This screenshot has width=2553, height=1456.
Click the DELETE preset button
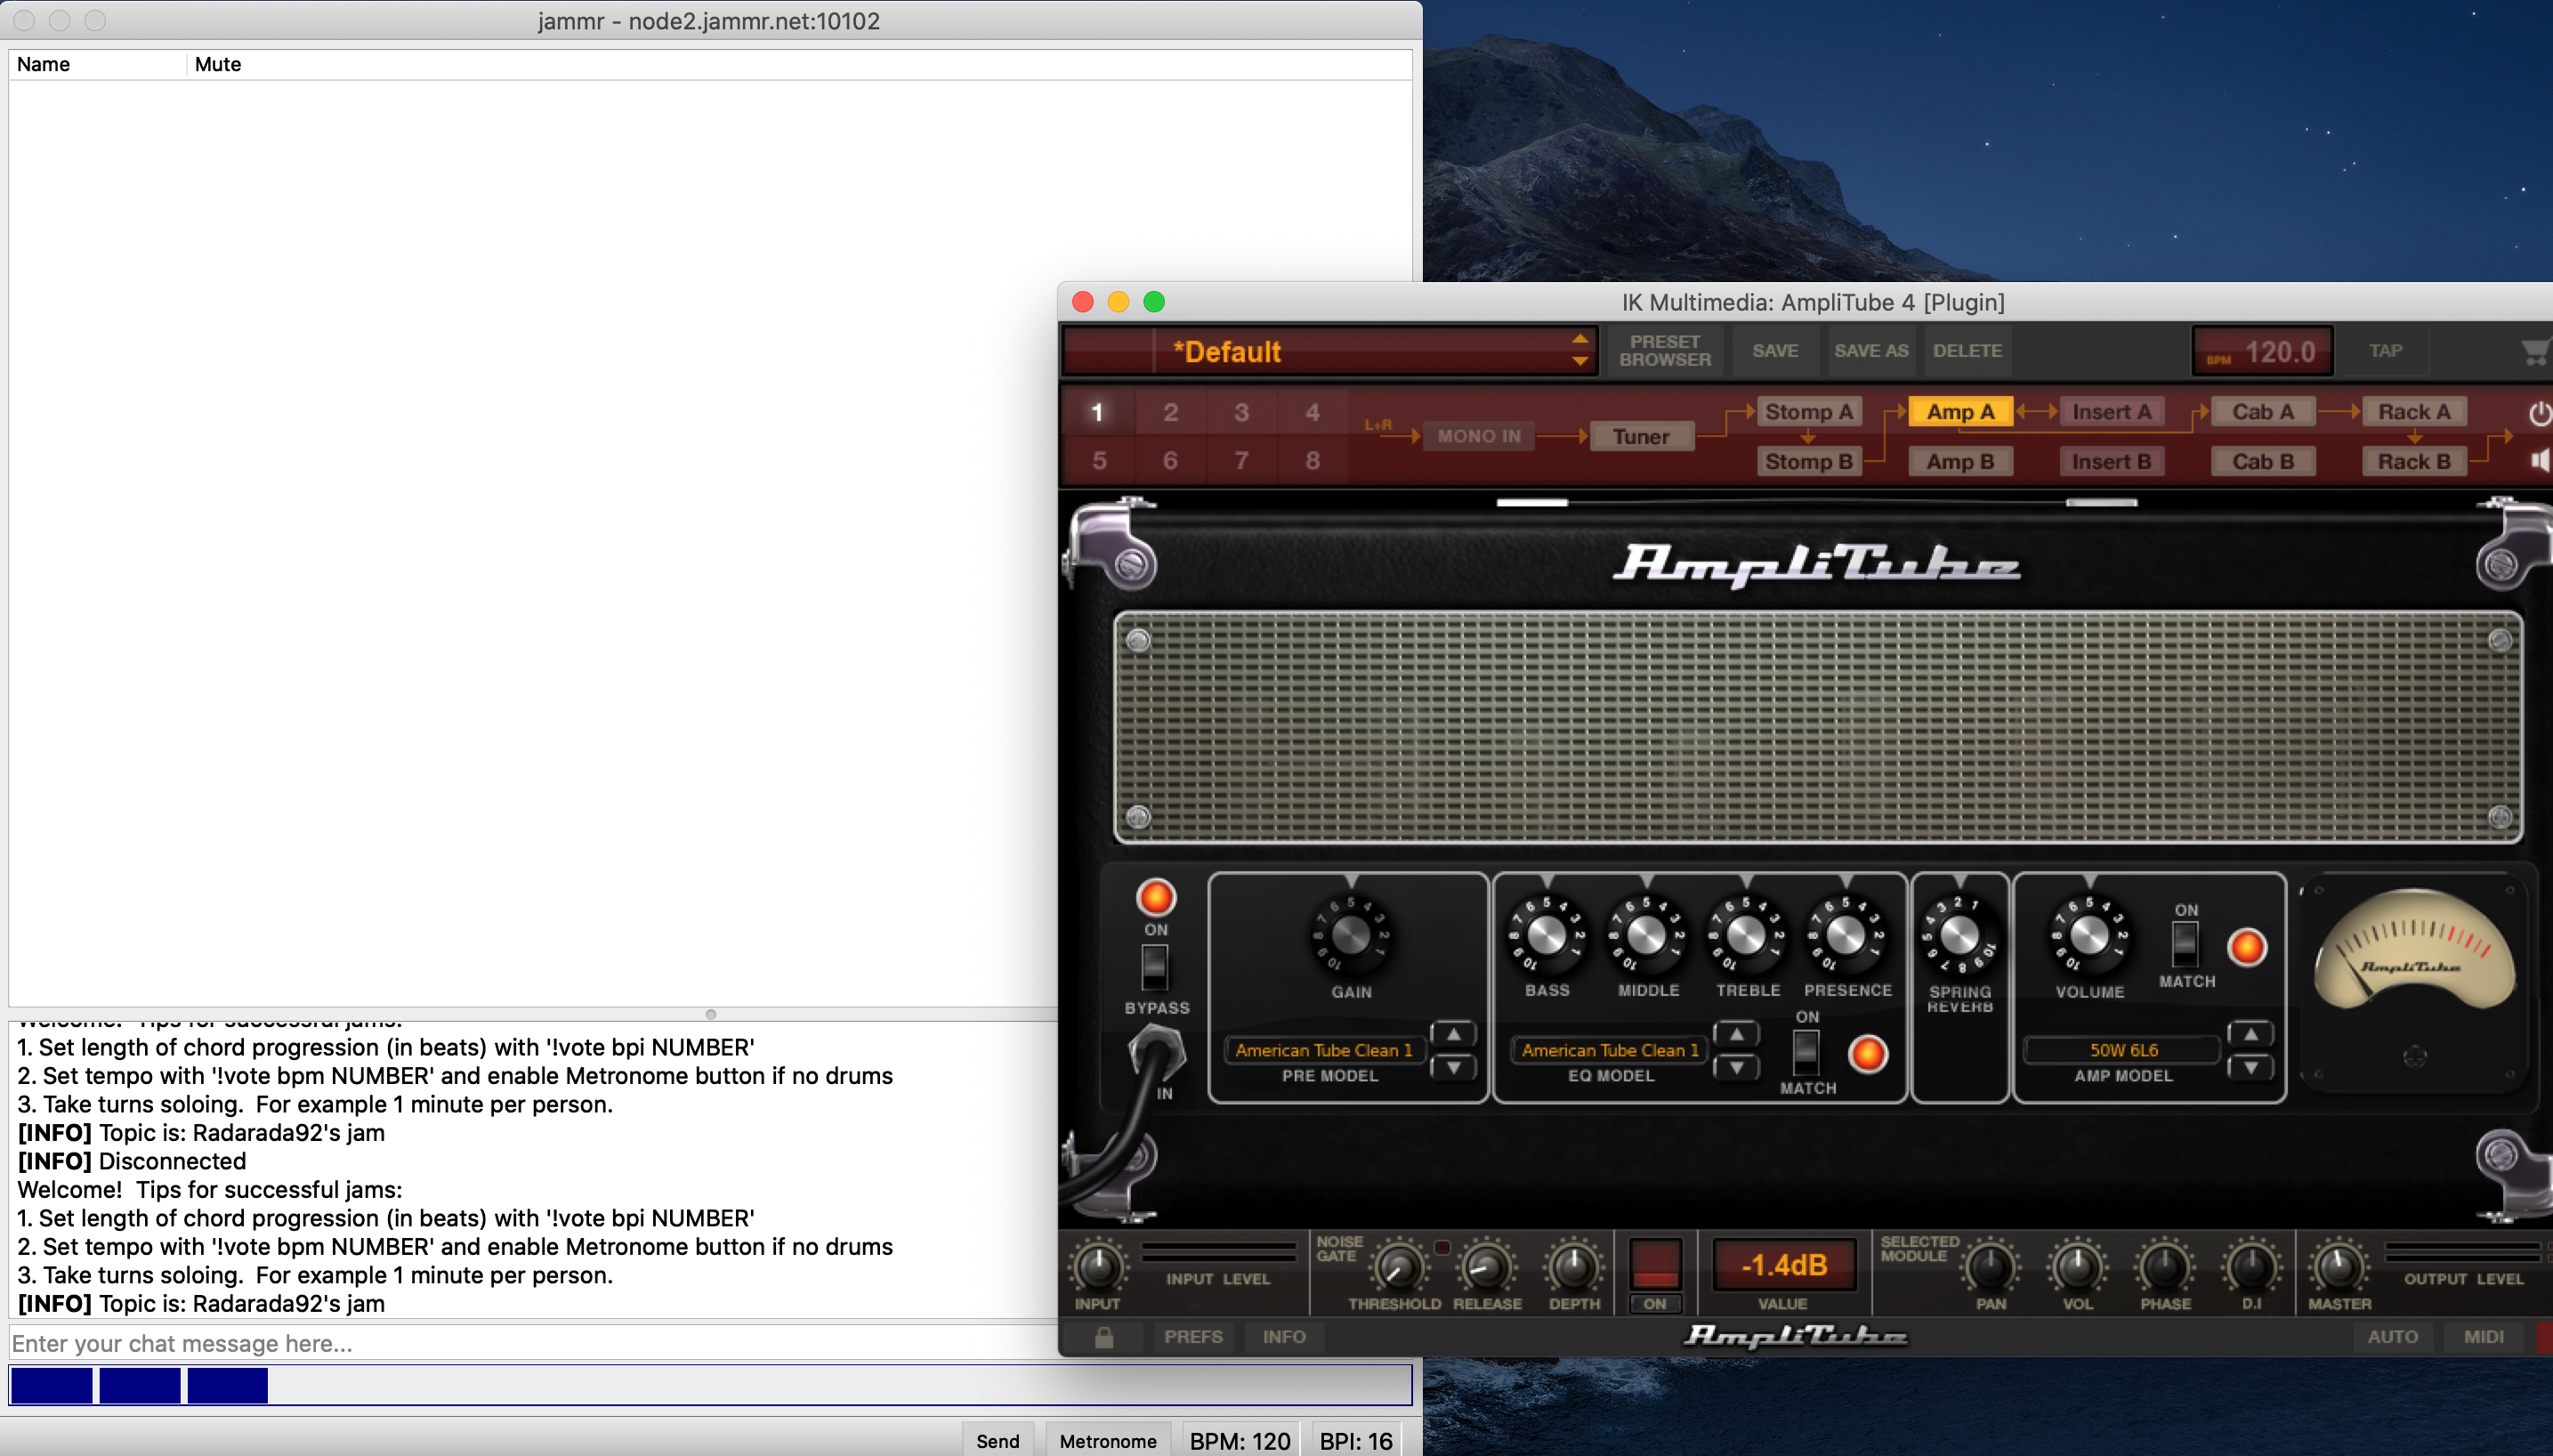(x=1967, y=351)
